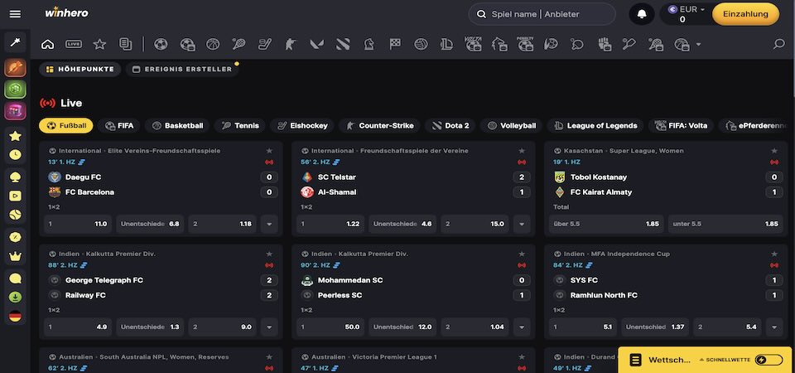Select FIFA live tab
The width and height of the screenshot is (795, 373).
click(119, 125)
